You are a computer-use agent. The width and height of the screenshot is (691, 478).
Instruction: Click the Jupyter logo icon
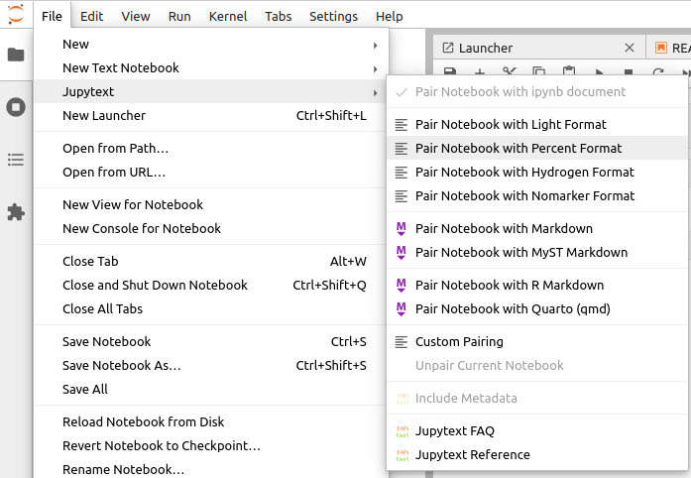pyautogui.click(x=16, y=14)
